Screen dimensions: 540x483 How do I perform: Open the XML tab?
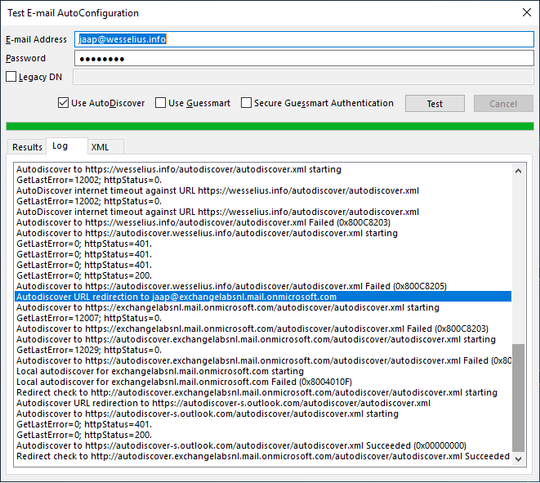click(x=100, y=147)
